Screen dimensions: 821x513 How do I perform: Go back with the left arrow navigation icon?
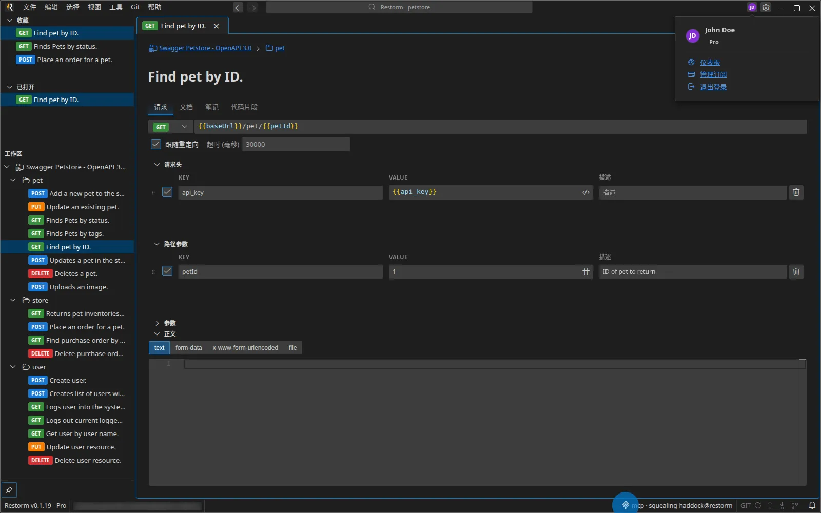[x=238, y=7]
